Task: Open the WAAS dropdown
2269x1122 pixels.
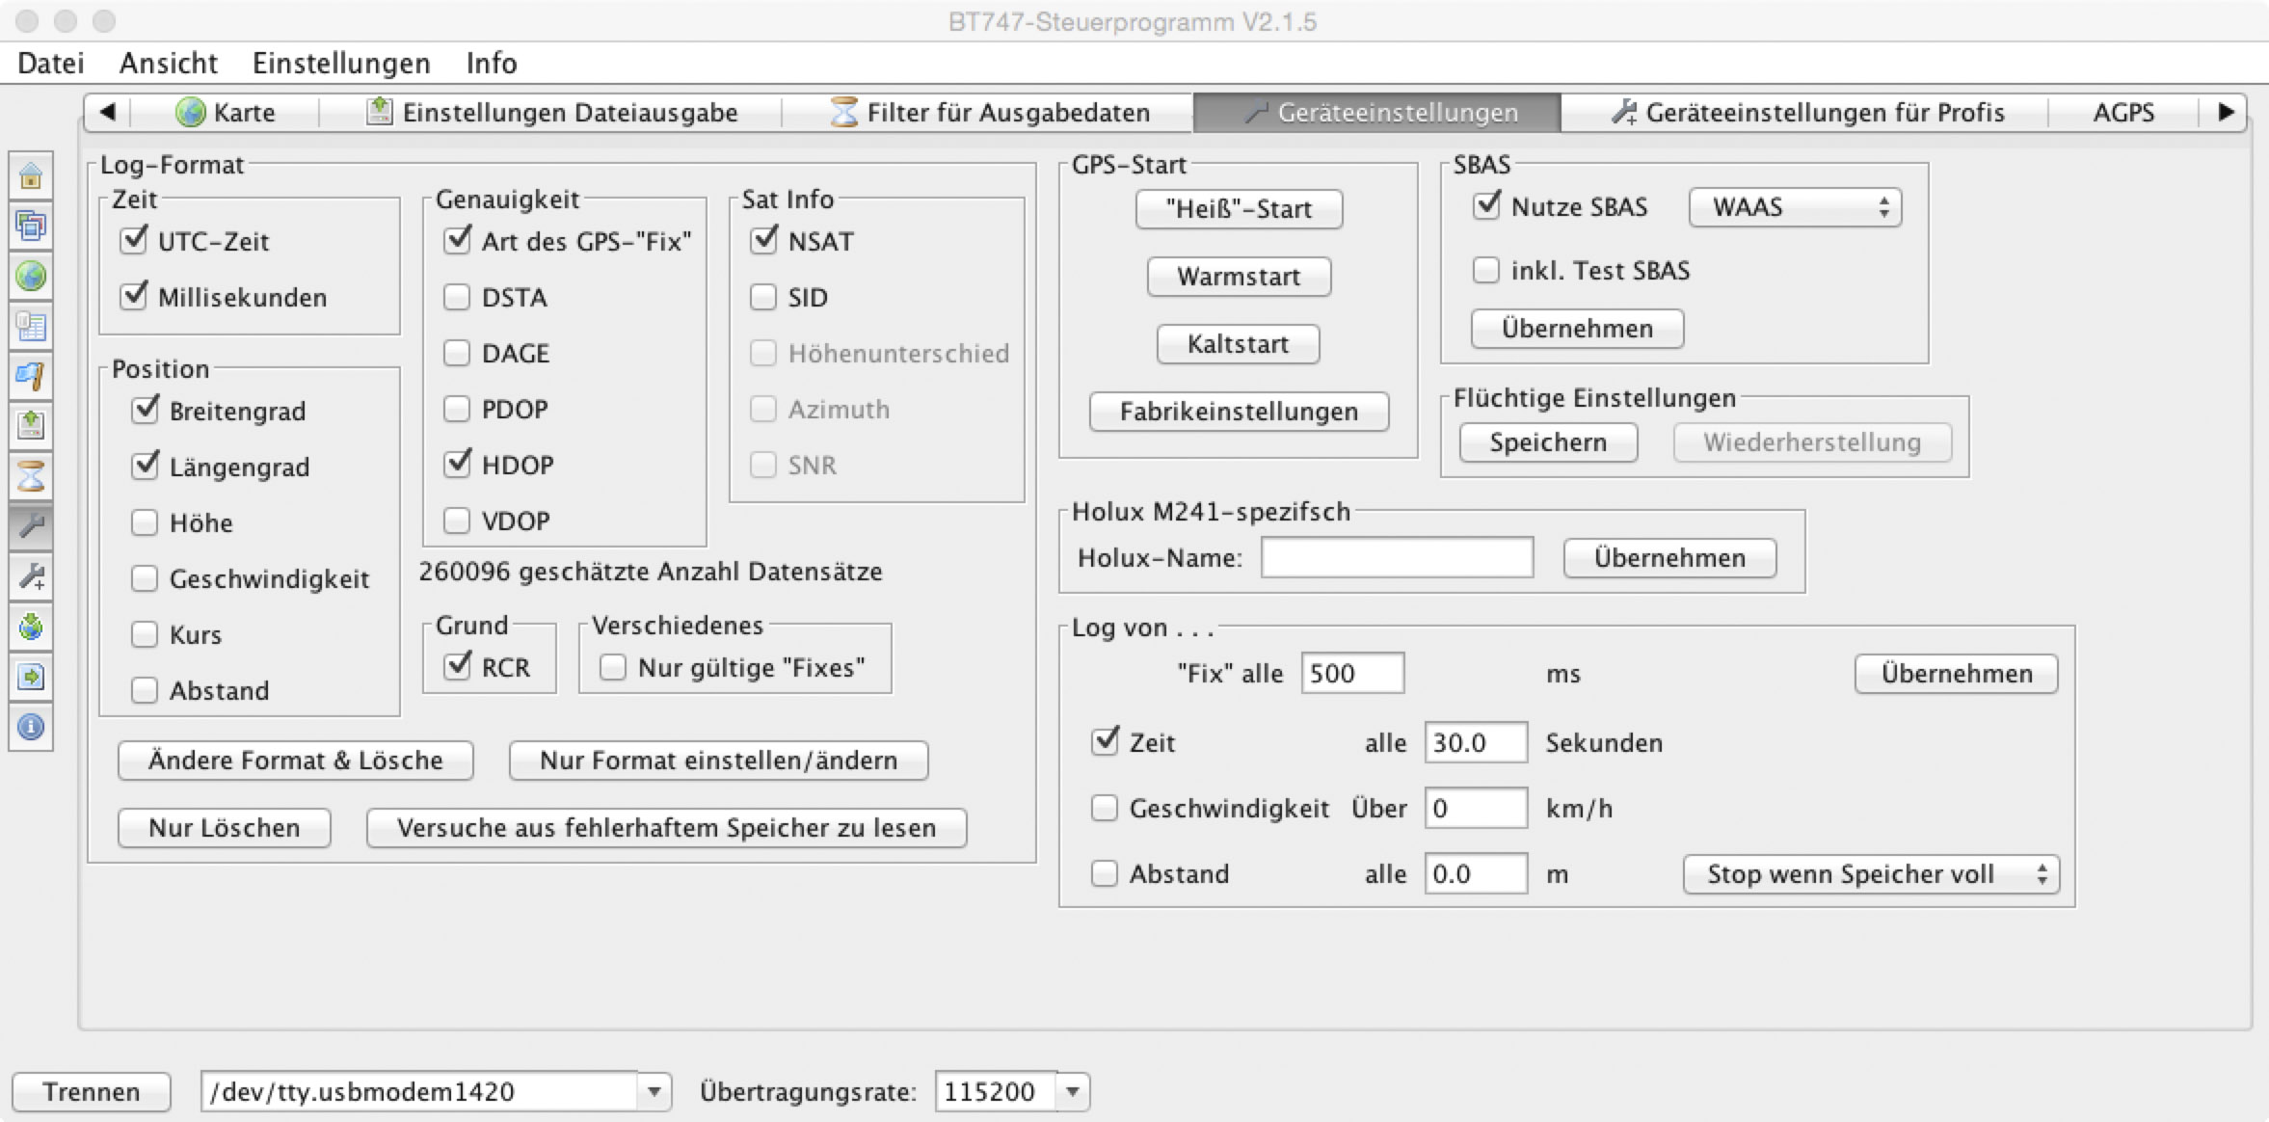Action: click(1795, 207)
